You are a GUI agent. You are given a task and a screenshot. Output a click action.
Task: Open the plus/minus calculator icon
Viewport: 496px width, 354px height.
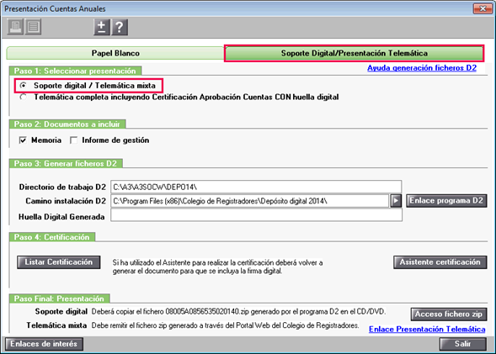click(x=102, y=27)
